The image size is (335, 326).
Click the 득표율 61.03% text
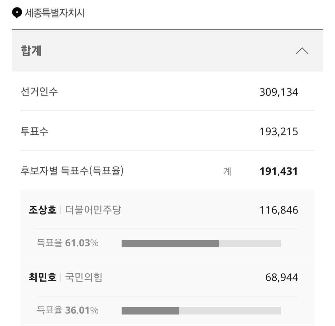(x=68, y=243)
